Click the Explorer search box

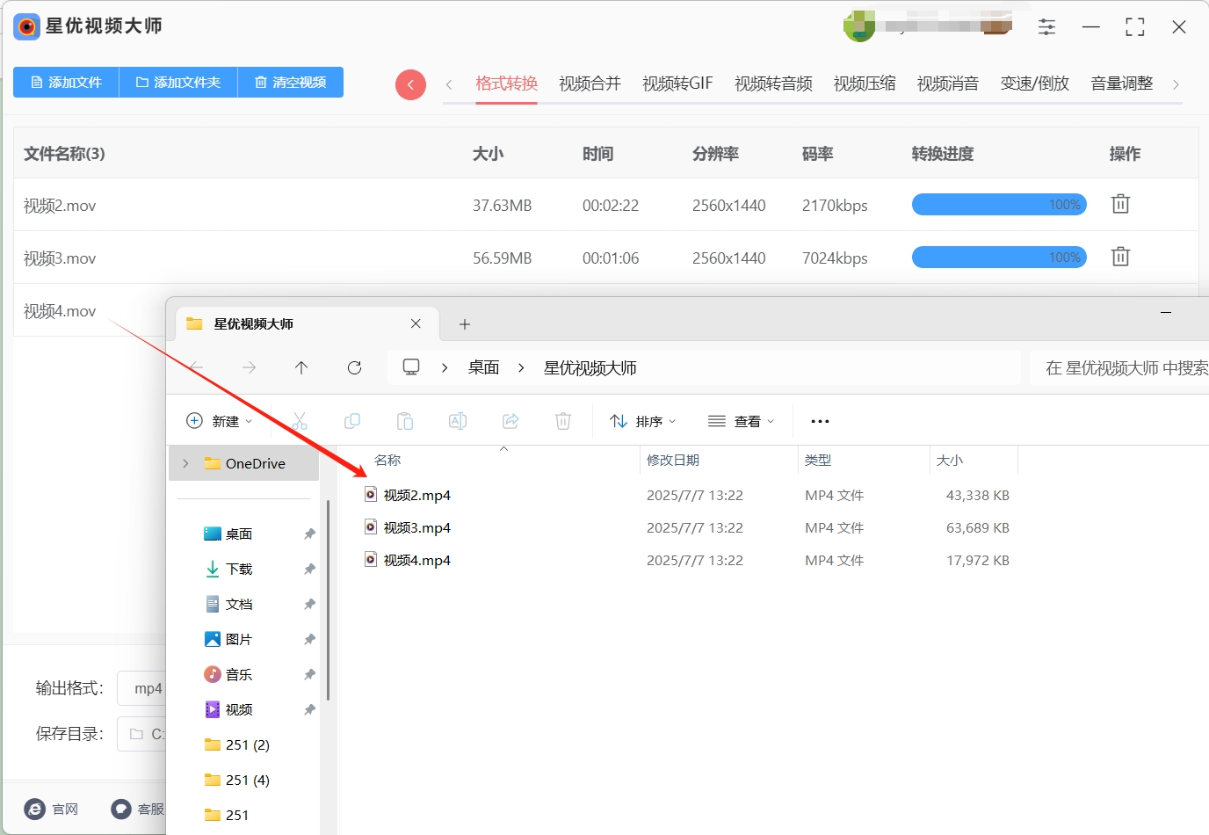pyautogui.click(x=1119, y=367)
